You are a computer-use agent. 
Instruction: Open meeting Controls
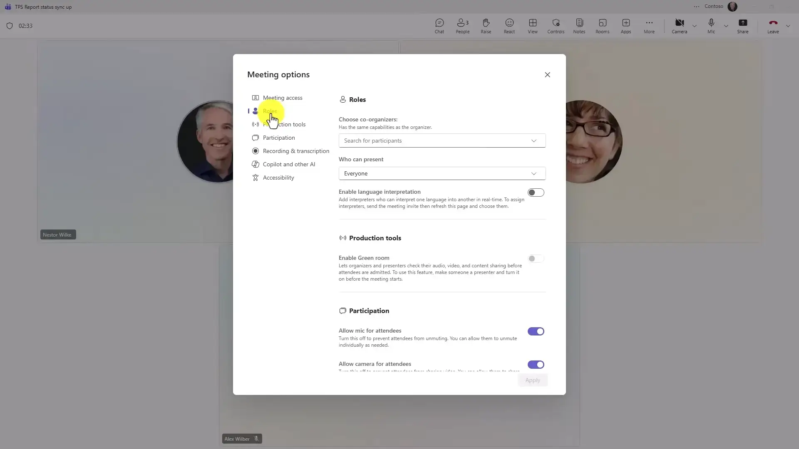pos(556,26)
